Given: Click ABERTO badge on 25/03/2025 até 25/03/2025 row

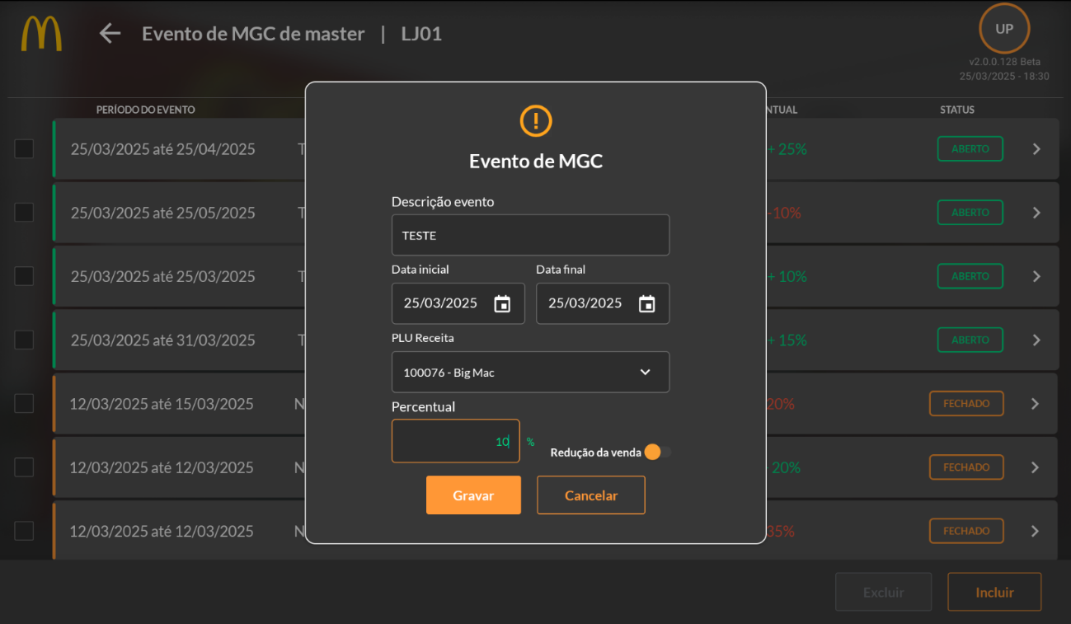Looking at the screenshot, I should 970,276.
